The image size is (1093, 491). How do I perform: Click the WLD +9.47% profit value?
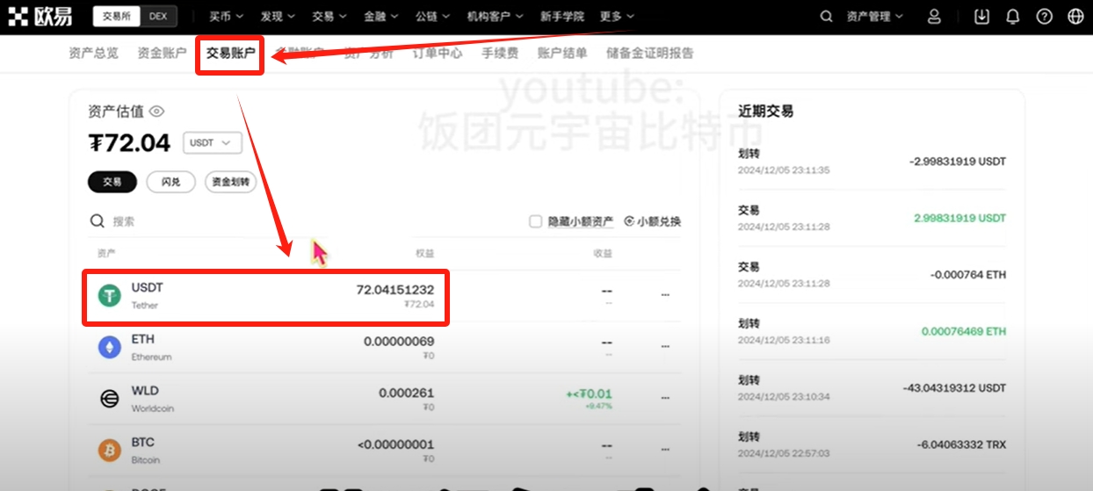(600, 406)
